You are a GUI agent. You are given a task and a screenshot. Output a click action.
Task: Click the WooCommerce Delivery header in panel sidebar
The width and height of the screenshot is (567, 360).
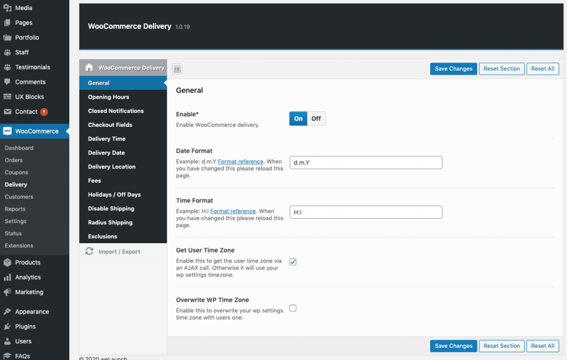click(123, 68)
